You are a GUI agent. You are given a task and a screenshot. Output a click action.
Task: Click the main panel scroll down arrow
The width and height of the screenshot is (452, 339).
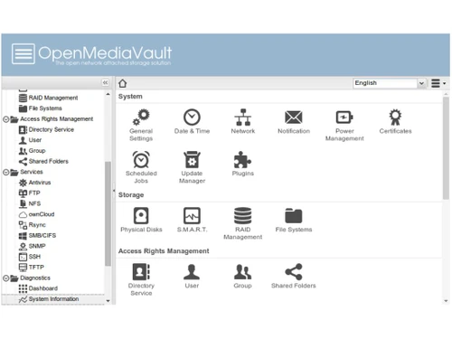[446, 301]
